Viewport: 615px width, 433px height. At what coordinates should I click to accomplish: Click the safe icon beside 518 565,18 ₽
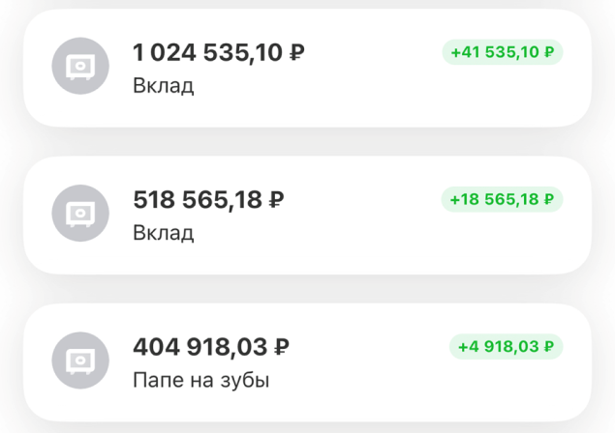pyautogui.click(x=79, y=213)
